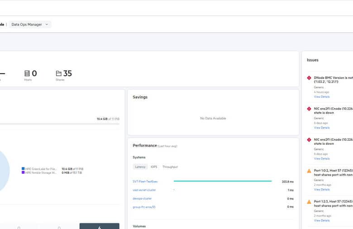Open the Data Ops Manager dropdown
The height and width of the screenshot is (229, 353).
(x=30, y=24)
